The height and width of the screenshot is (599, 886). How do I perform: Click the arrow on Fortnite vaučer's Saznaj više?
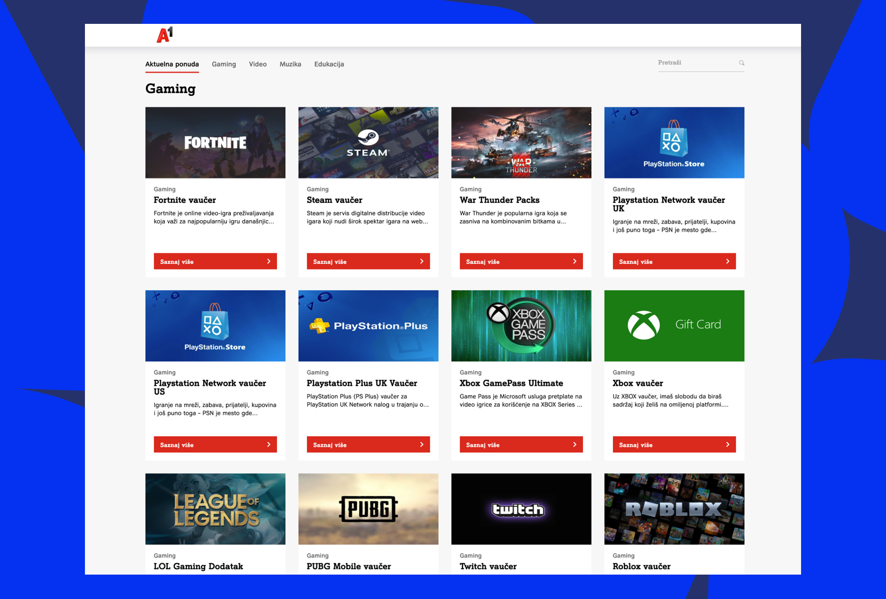269,261
